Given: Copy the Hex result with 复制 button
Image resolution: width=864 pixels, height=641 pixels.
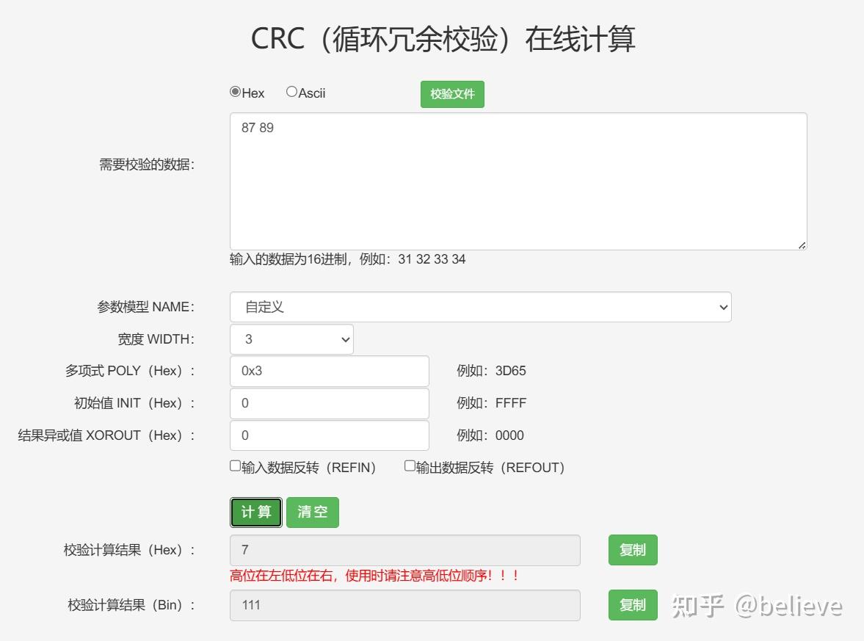Looking at the screenshot, I should [x=632, y=549].
